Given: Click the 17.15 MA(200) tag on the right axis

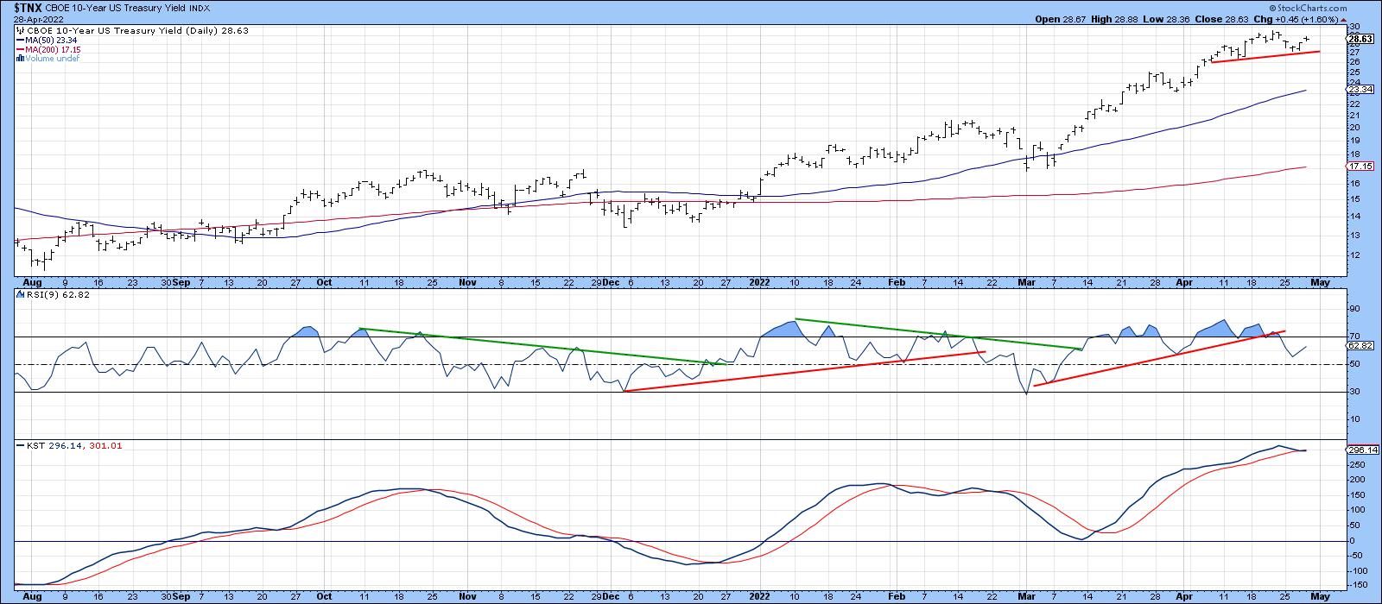Looking at the screenshot, I should point(1360,166).
